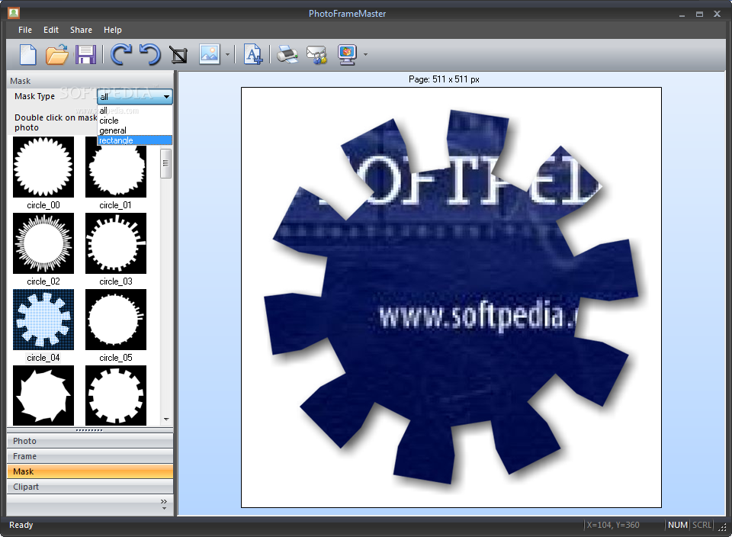Choose 'circle' from the Mask Type list
The height and width of the screenshot is (537, 732).
[135, 121]
